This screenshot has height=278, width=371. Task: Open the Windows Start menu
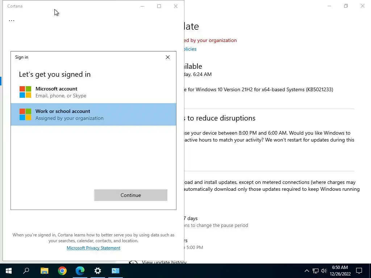point(9,271)
